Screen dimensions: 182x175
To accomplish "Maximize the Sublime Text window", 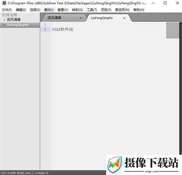I will pyautogui.click(x=165, y=3).
